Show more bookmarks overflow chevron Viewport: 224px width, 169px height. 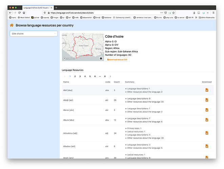click(x=196, y=18)
